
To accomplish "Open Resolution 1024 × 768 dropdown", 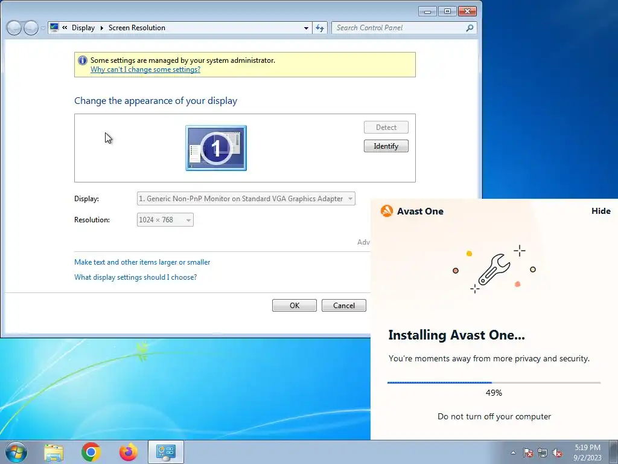I will pyautogui.click(x=165, y=220).
